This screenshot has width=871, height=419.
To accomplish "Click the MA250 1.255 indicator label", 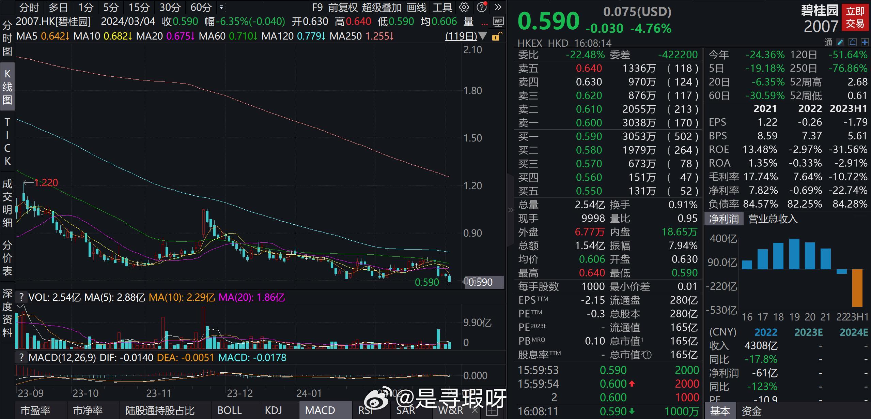I will point(362,36).
